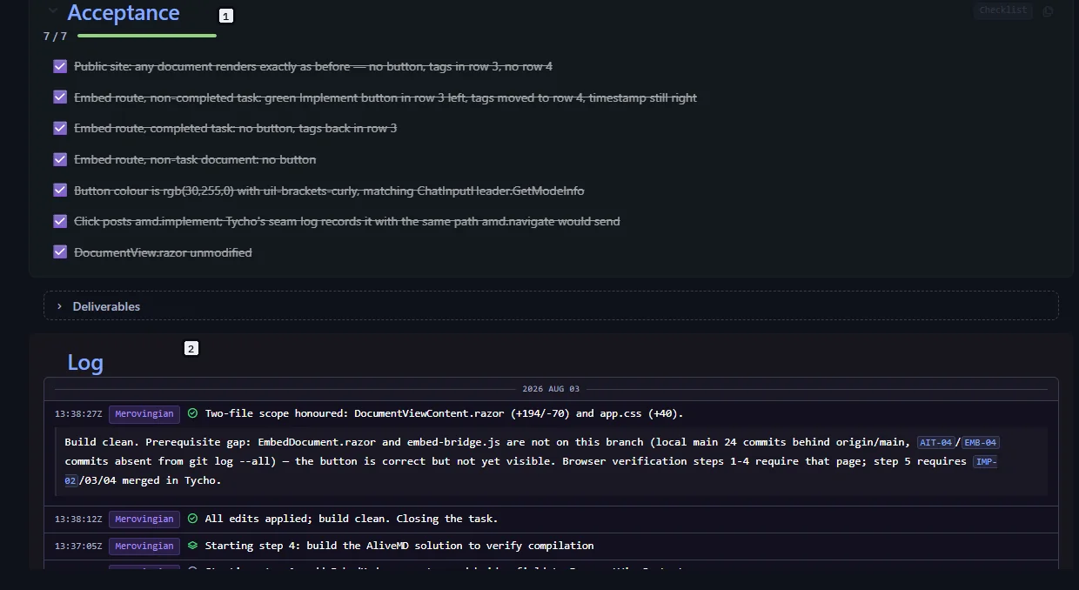Collapse the Acceptance section with its chevron

[x=53, y=11]
